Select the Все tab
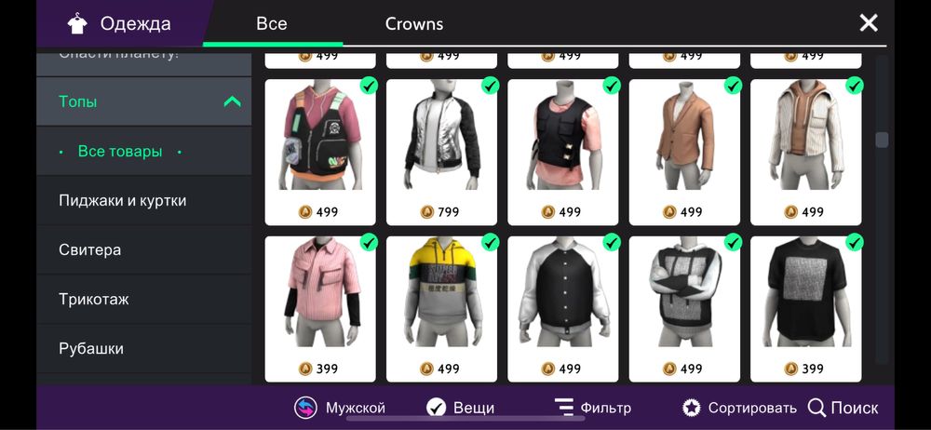This screenshot has height=430, width=931. (271, 24)
